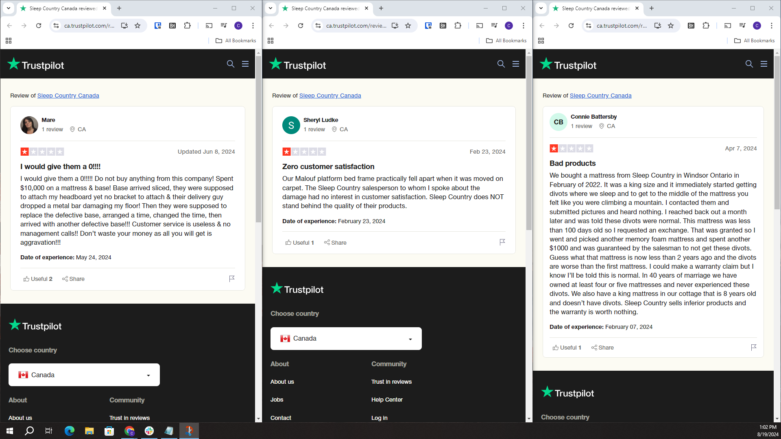
Task: Bookmark the page with the star in the left window
Action: pyautogui.click(x=137, y=26)
